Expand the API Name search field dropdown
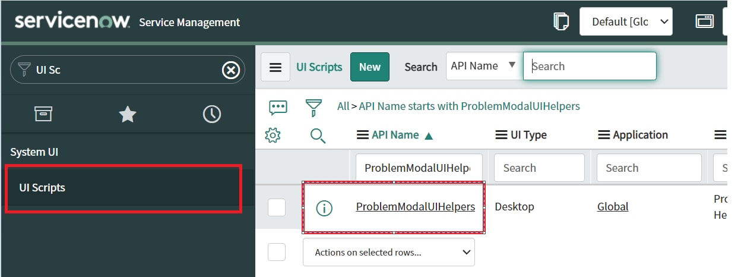Viewport: 741px width, 277px height. point(483,66)
